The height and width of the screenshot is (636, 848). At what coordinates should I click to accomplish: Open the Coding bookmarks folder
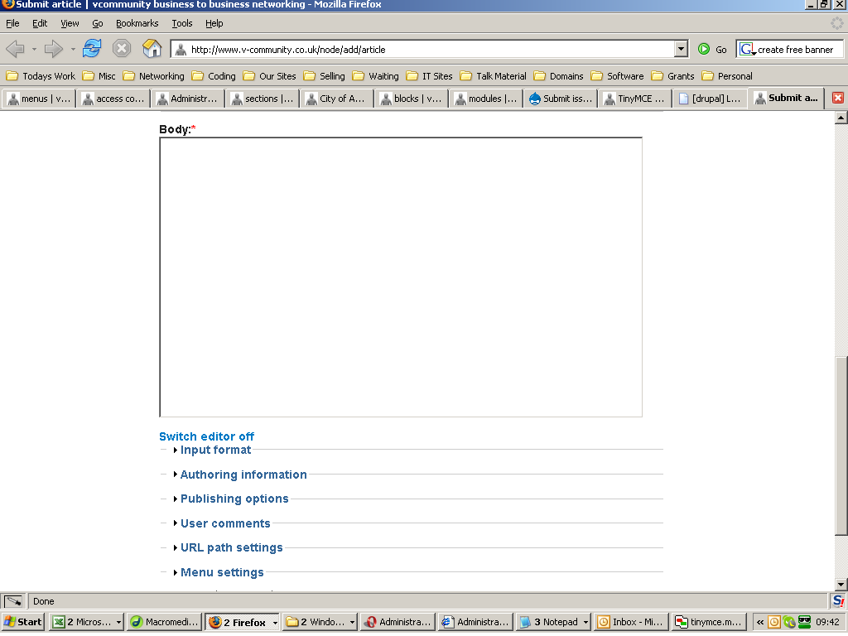pyautogui.click(x=214, y=75)
